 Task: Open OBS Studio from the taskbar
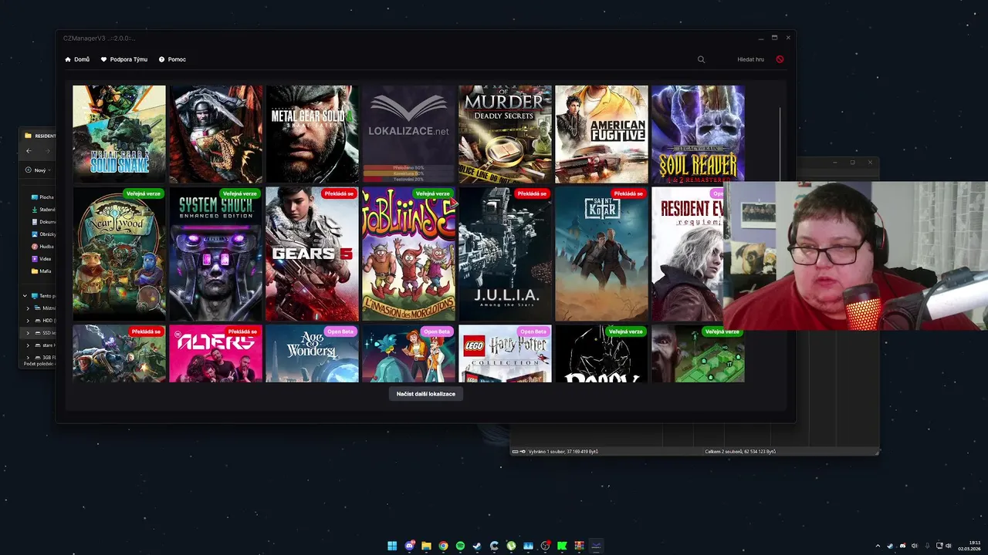click(x=545, y=546)
